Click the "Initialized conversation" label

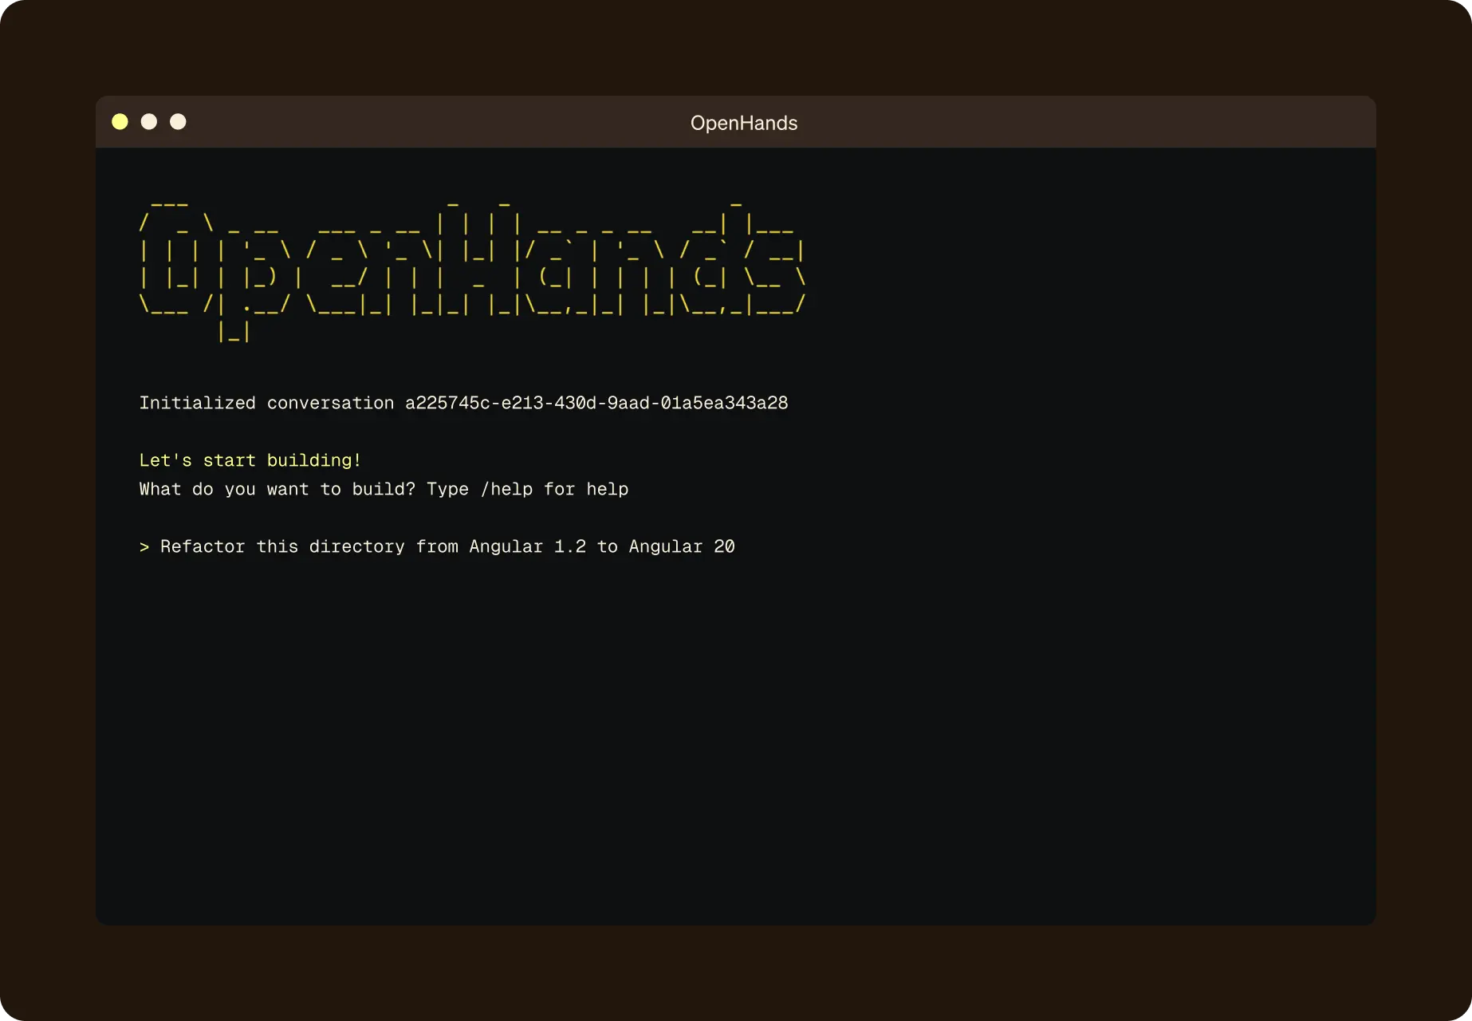pos(266,404)
